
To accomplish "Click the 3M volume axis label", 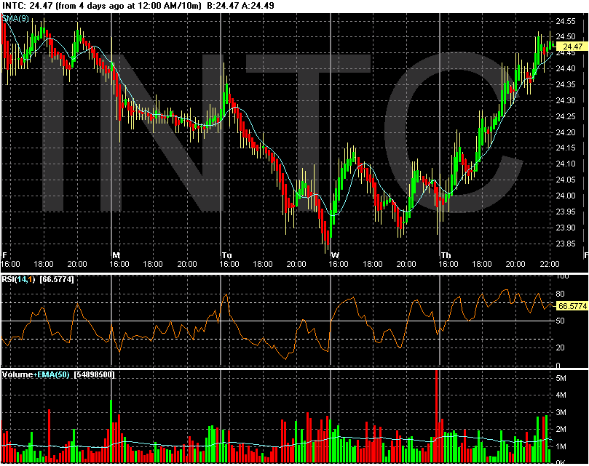I will pyautogui.click(x=561, y=412).
